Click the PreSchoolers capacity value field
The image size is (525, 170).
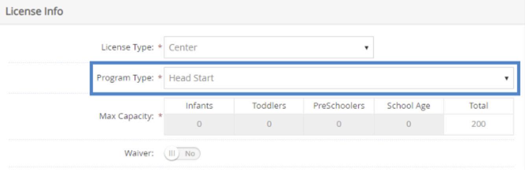pos(339,124)
